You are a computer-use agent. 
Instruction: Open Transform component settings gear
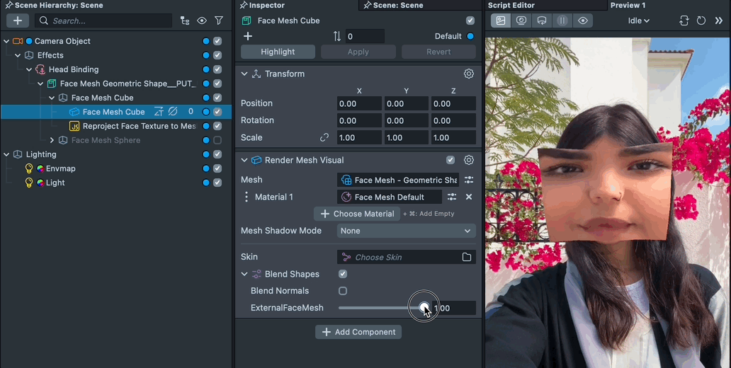(468, 74)
